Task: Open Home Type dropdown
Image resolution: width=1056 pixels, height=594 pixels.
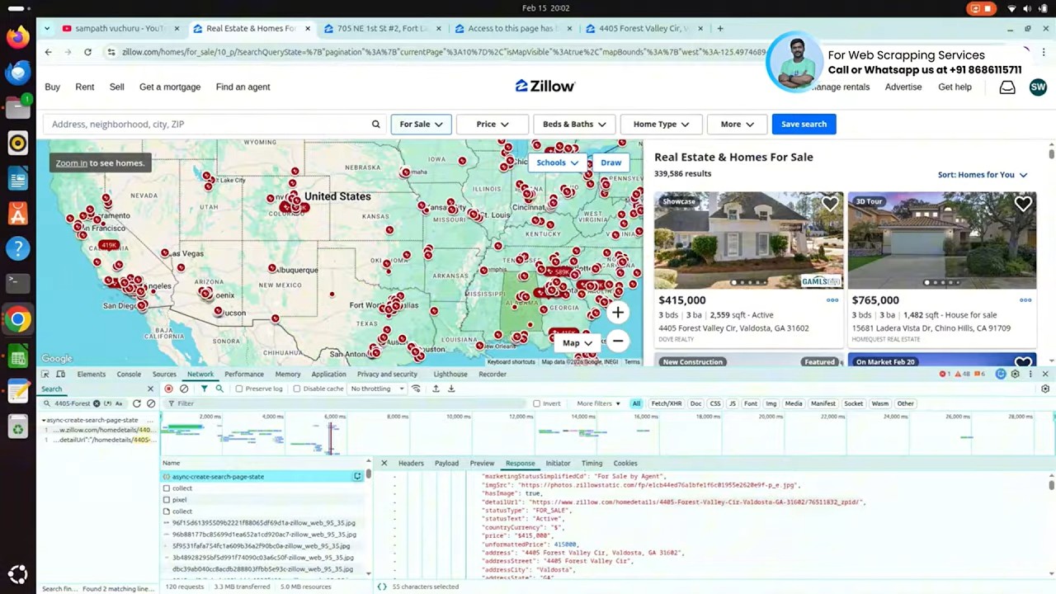Action: pyautogui.click(x=661, y=125)
